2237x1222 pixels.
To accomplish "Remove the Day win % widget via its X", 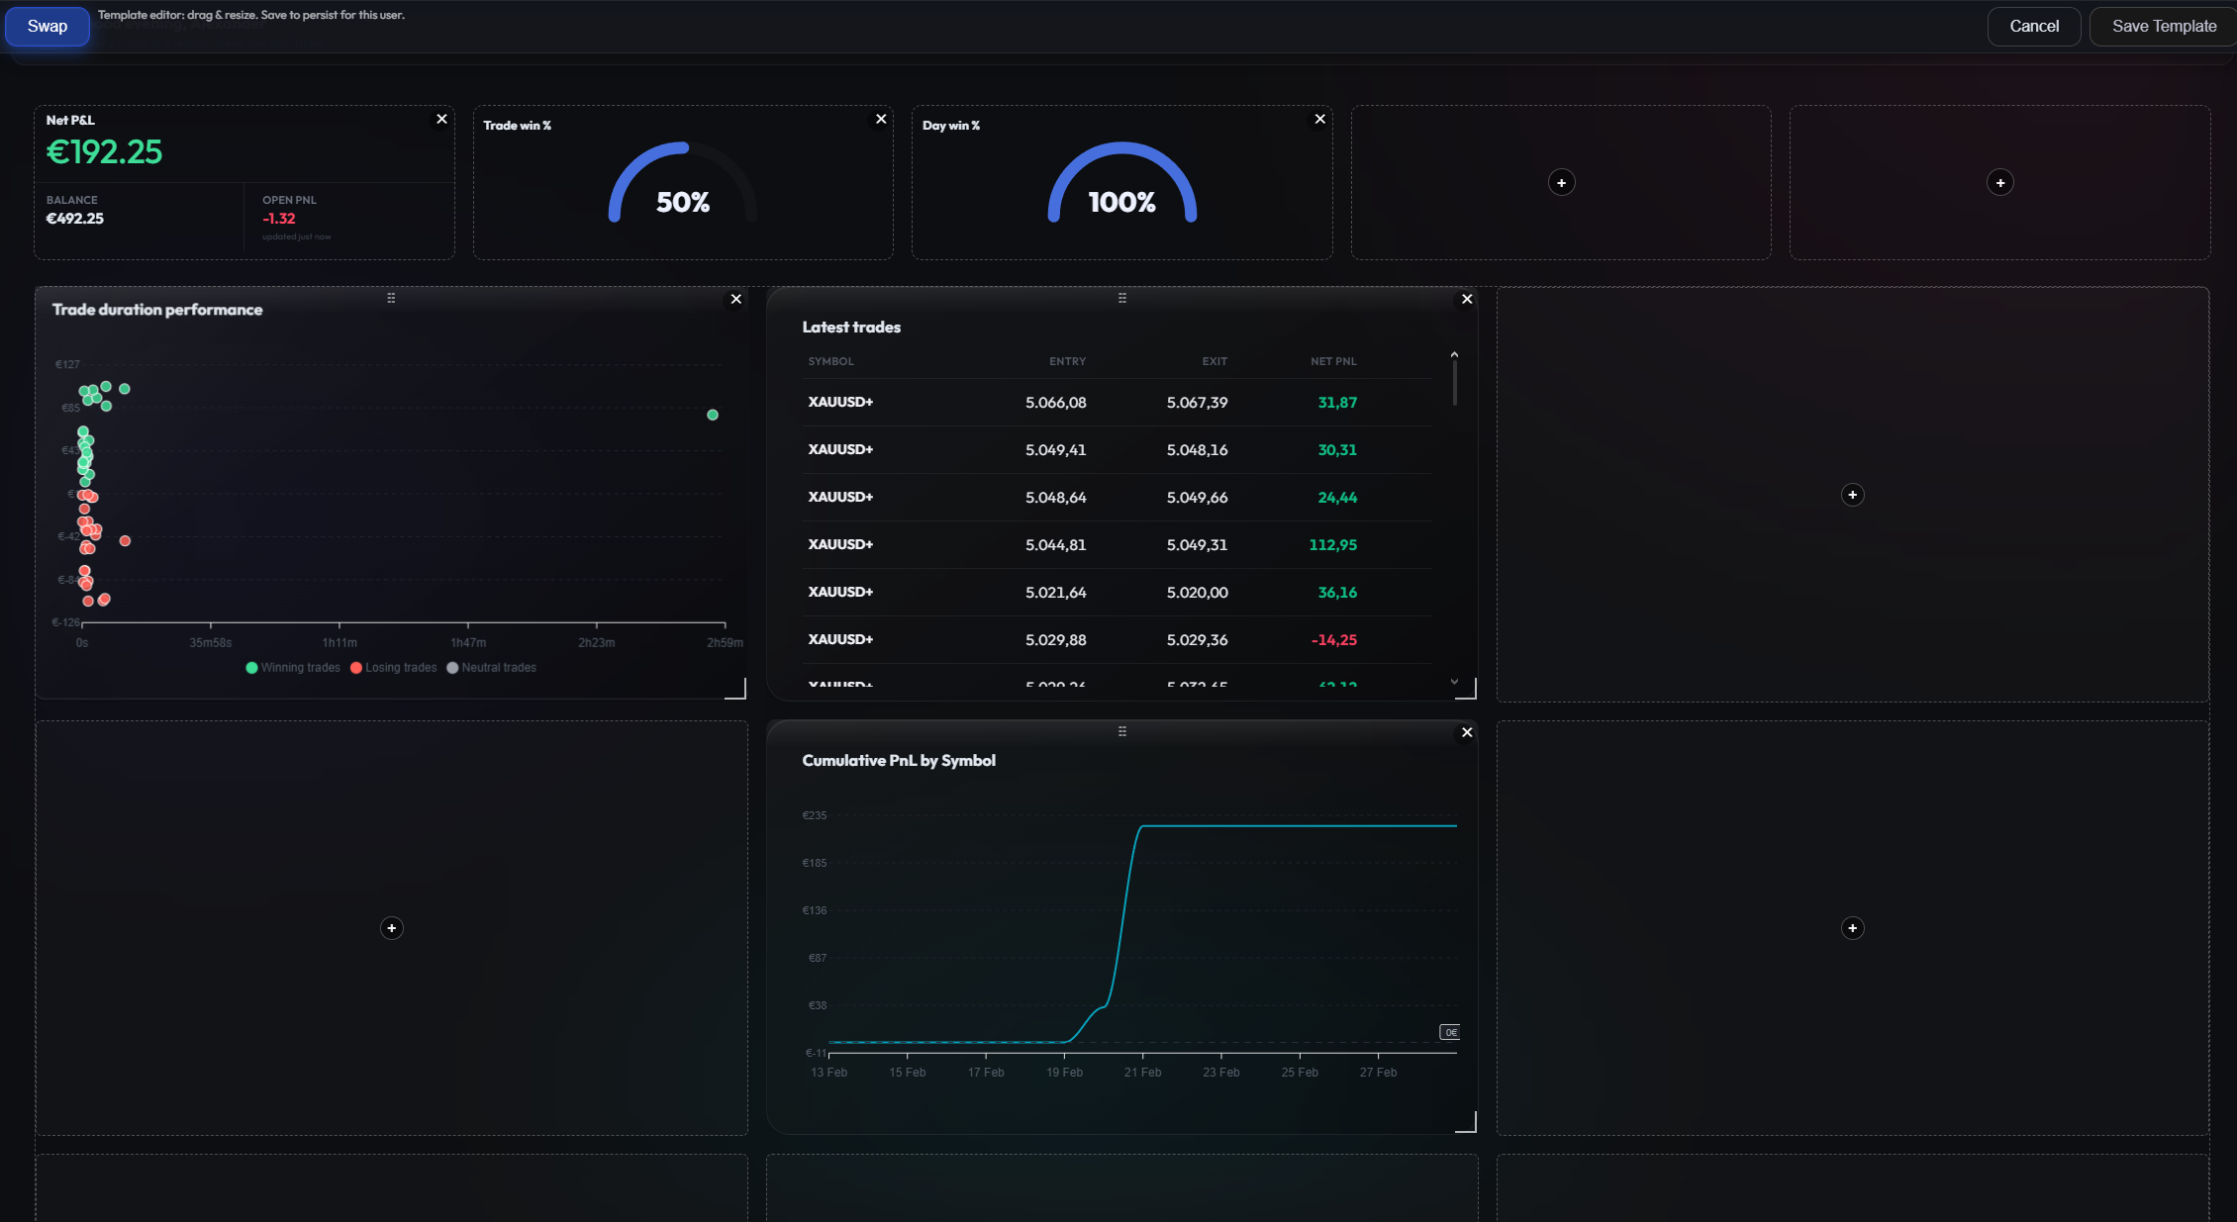I will coord(1319,118).
